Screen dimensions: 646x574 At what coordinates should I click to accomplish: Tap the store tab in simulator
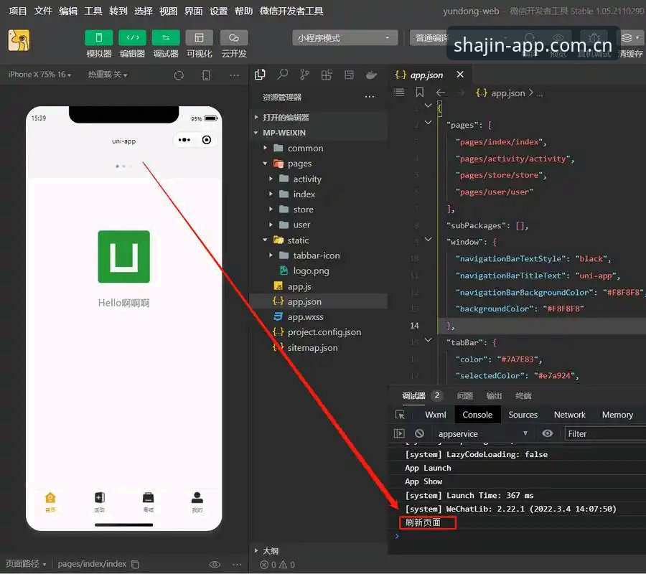click(x=149, y=502)
